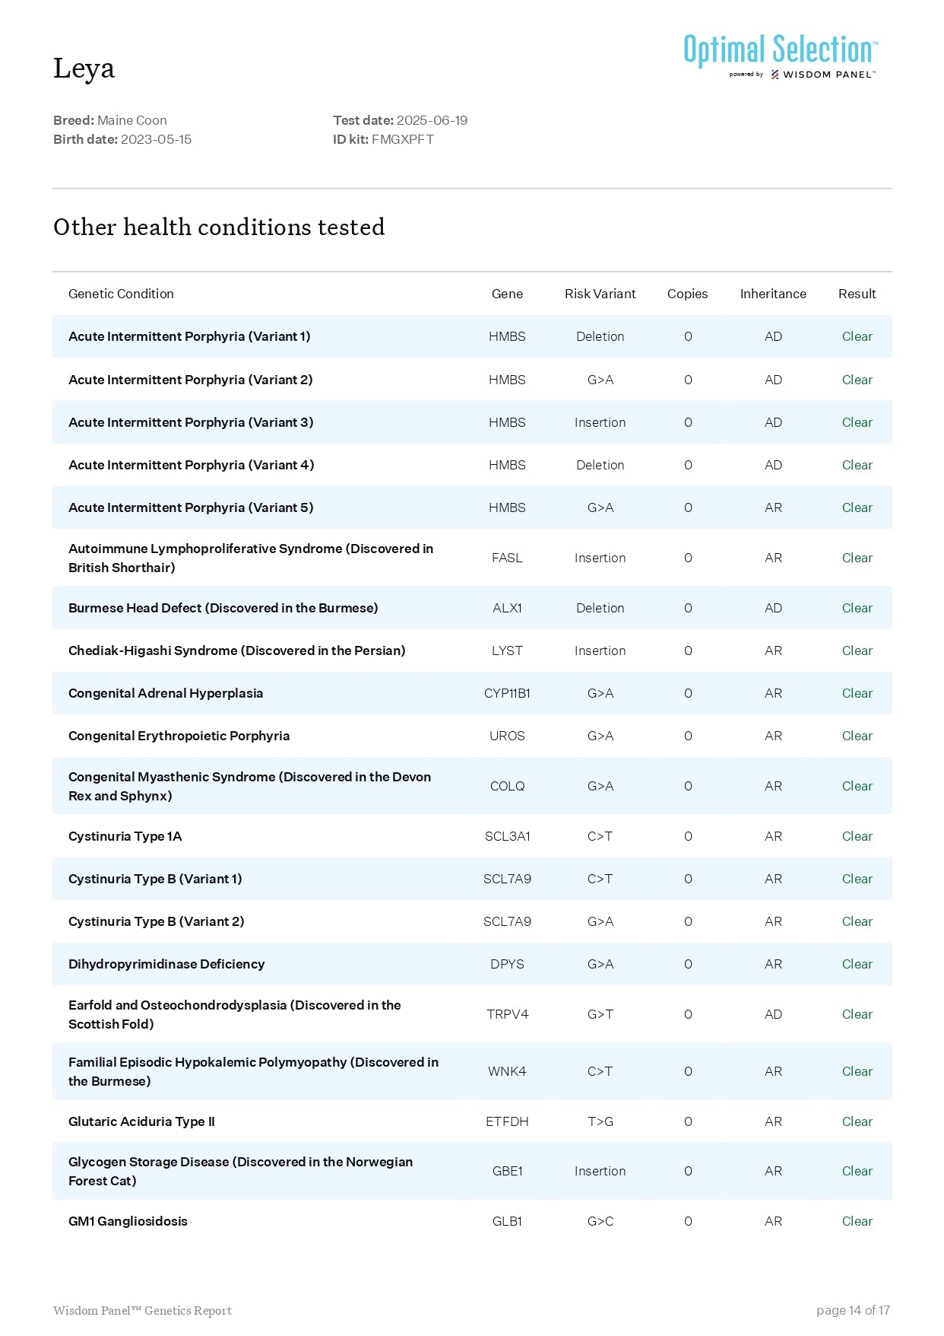Click the test date 2025-06-19
Viewport: 944px width, 1336px height.
point(432,120)
